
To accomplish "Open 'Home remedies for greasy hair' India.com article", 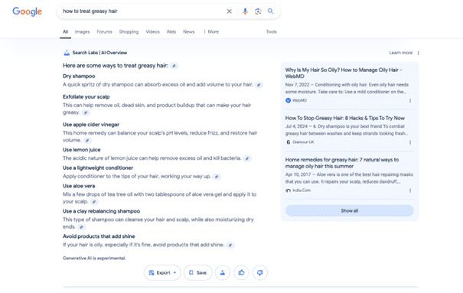I will point(342,163).
